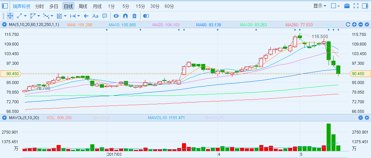Delete drawings with the trash icon

(x=134, y=16)
